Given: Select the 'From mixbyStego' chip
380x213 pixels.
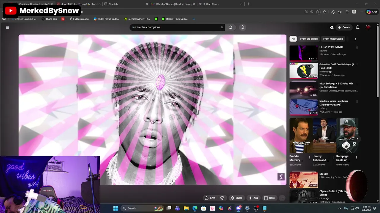Looking at the screenshot, I should click(333, 39).
